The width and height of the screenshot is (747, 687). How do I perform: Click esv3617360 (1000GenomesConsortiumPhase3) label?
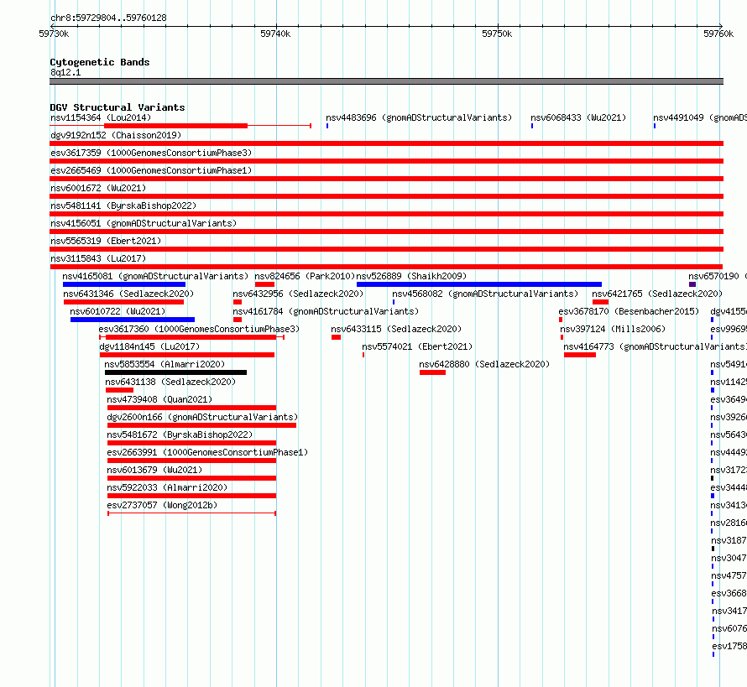(x=199, y=329)
